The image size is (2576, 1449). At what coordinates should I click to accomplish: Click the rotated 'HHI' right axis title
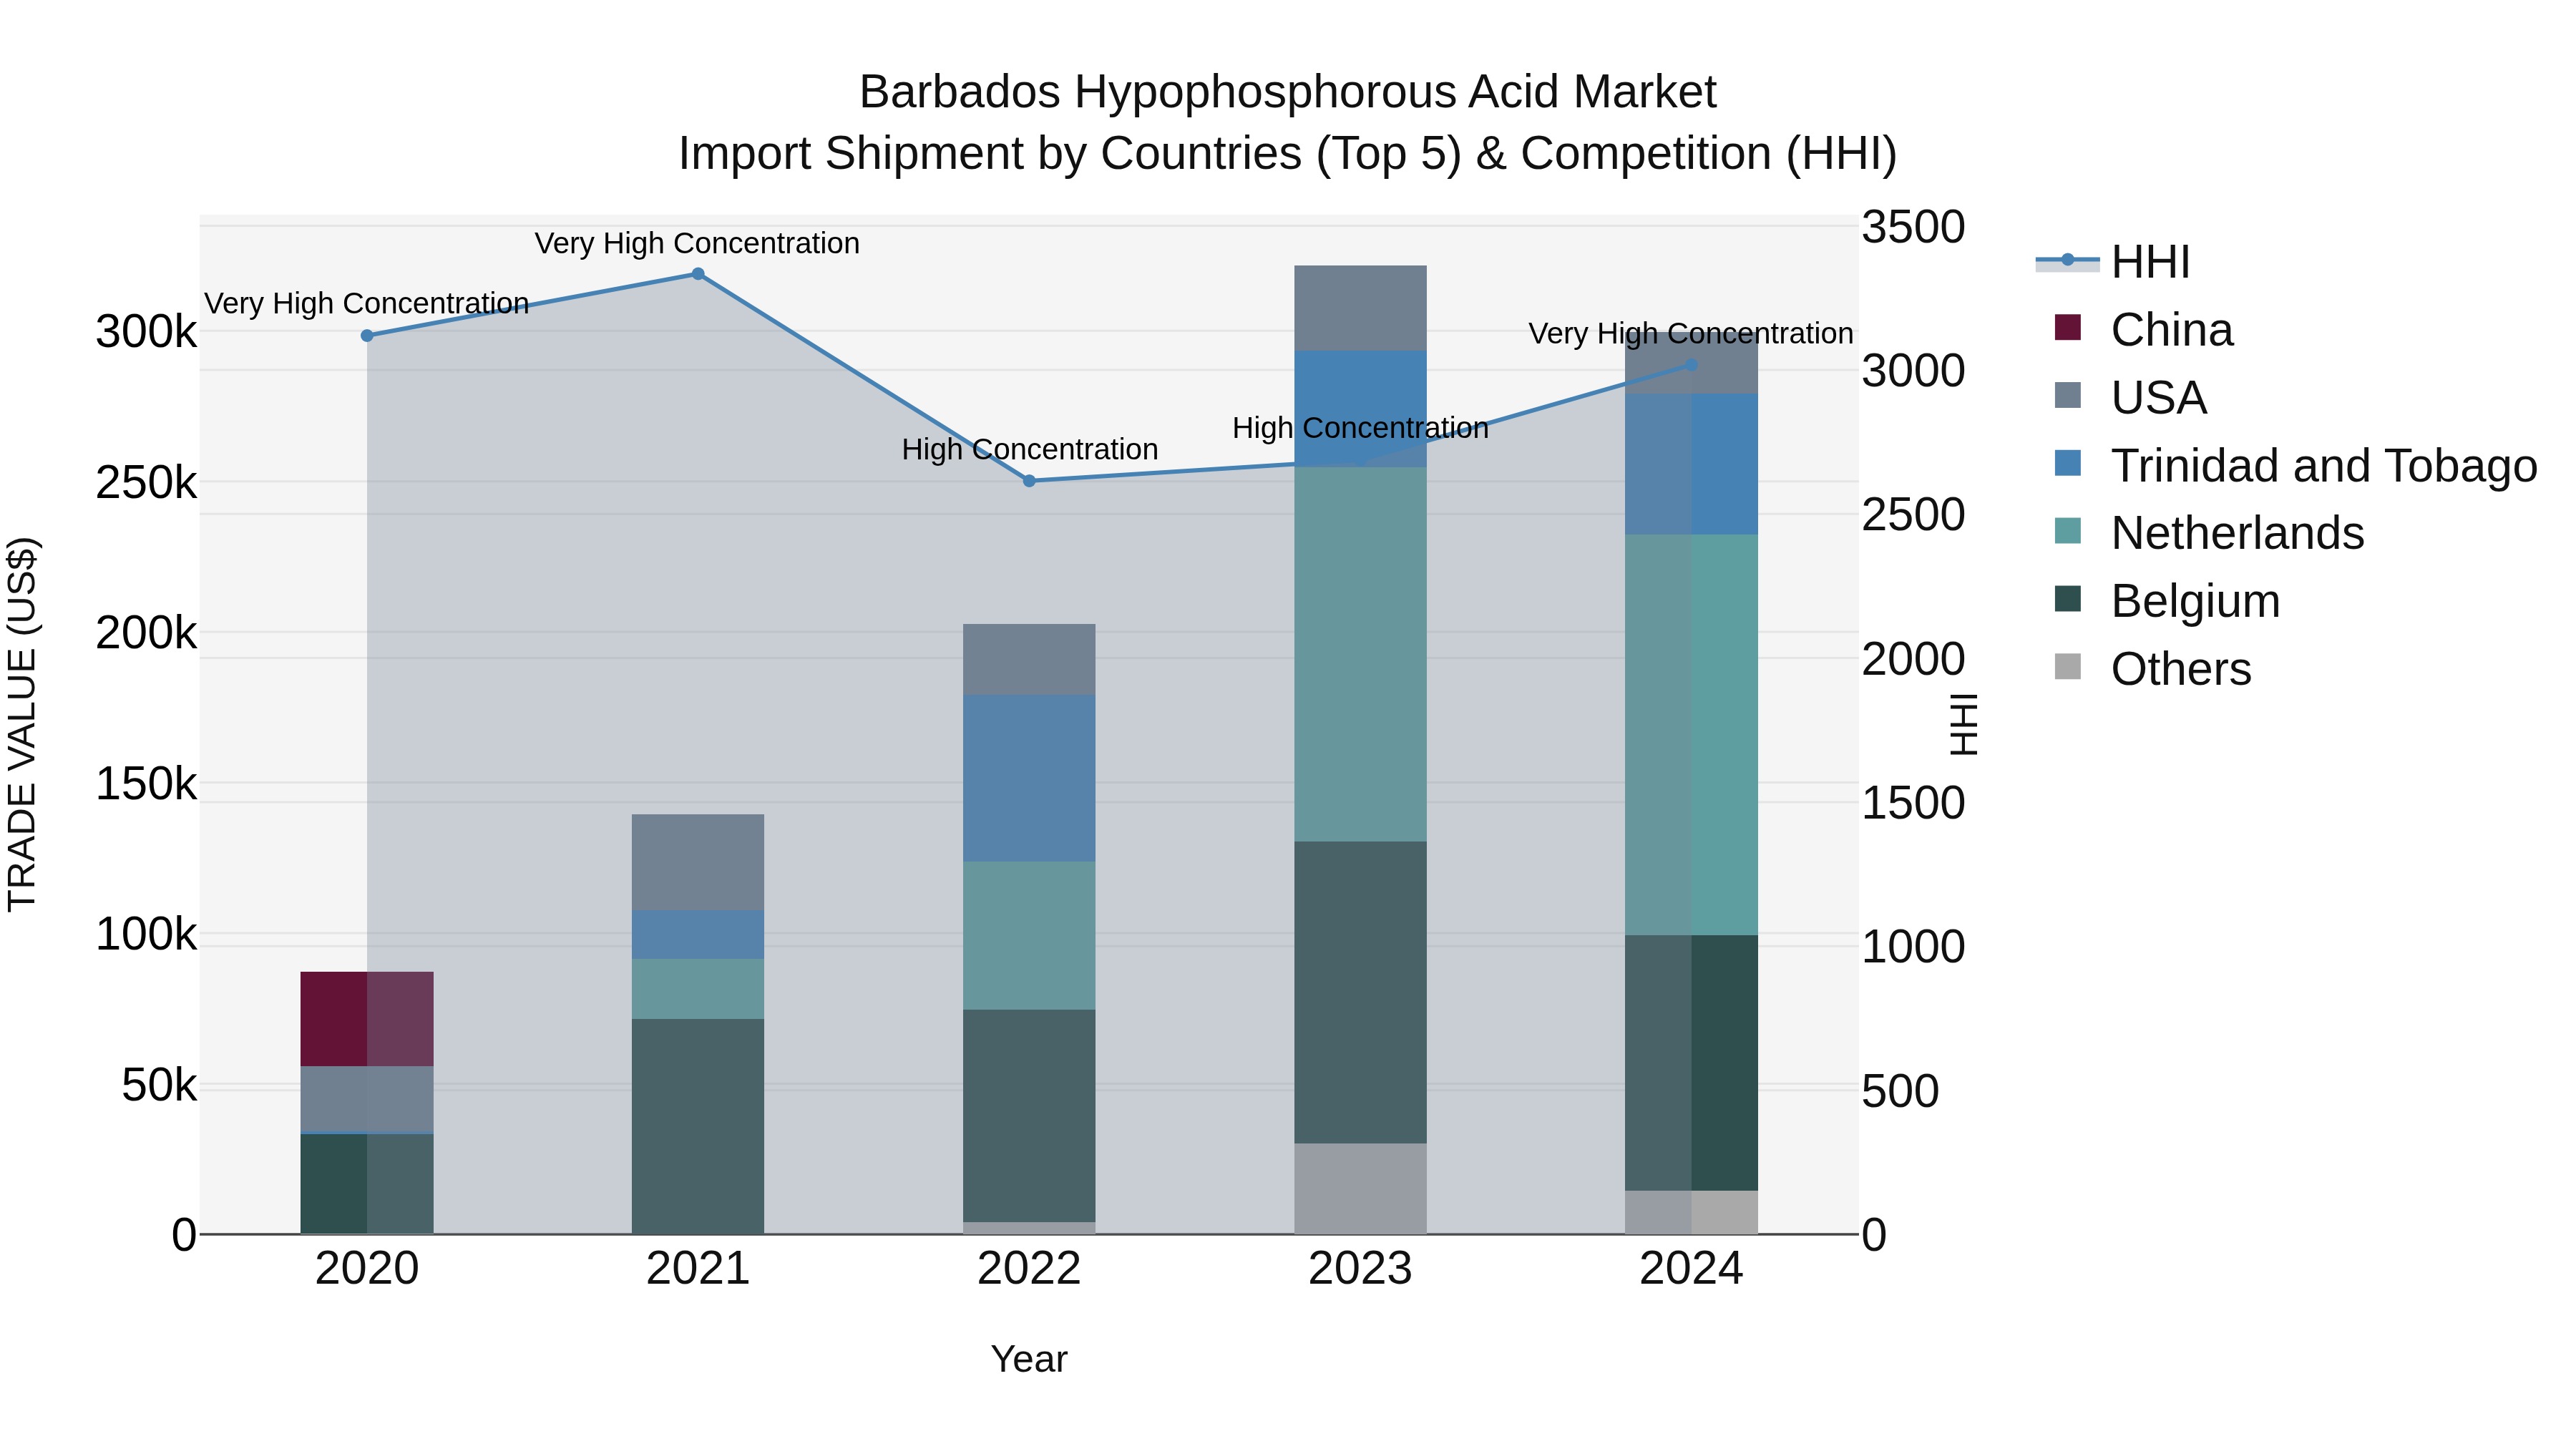[1964, 725]
